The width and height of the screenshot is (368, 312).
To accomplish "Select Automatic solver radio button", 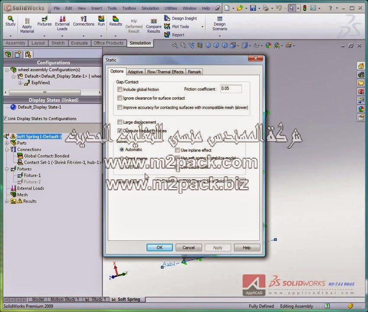I will [x=122, y=149].
